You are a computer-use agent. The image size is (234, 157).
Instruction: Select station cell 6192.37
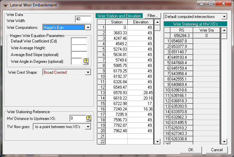[x=116, y=76]
